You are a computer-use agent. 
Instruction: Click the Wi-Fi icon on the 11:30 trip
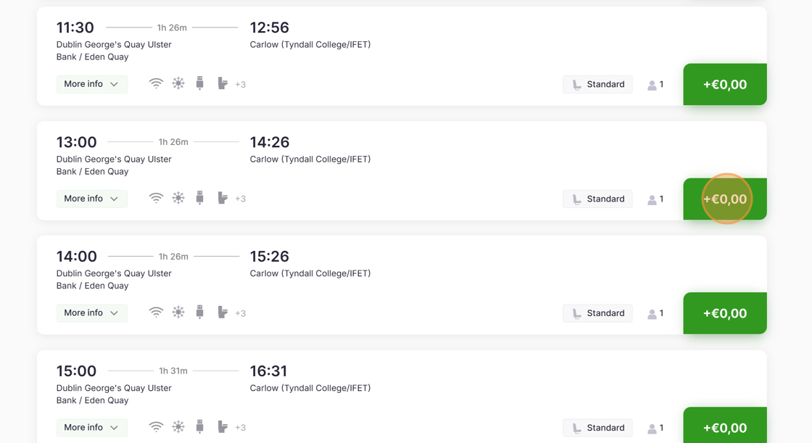point(156,84)
